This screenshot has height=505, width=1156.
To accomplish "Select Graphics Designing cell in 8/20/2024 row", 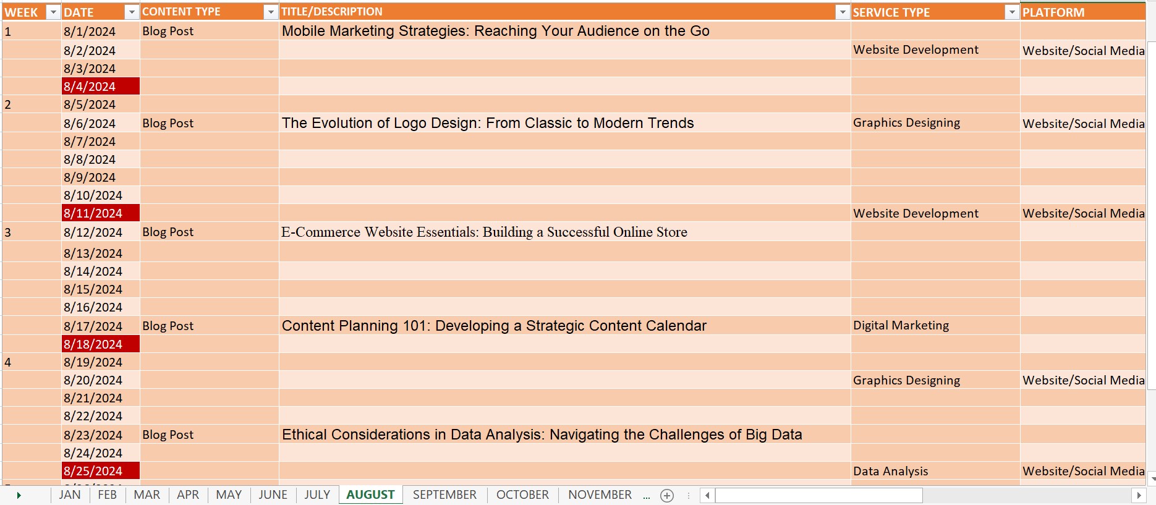I will click(935, 380).
